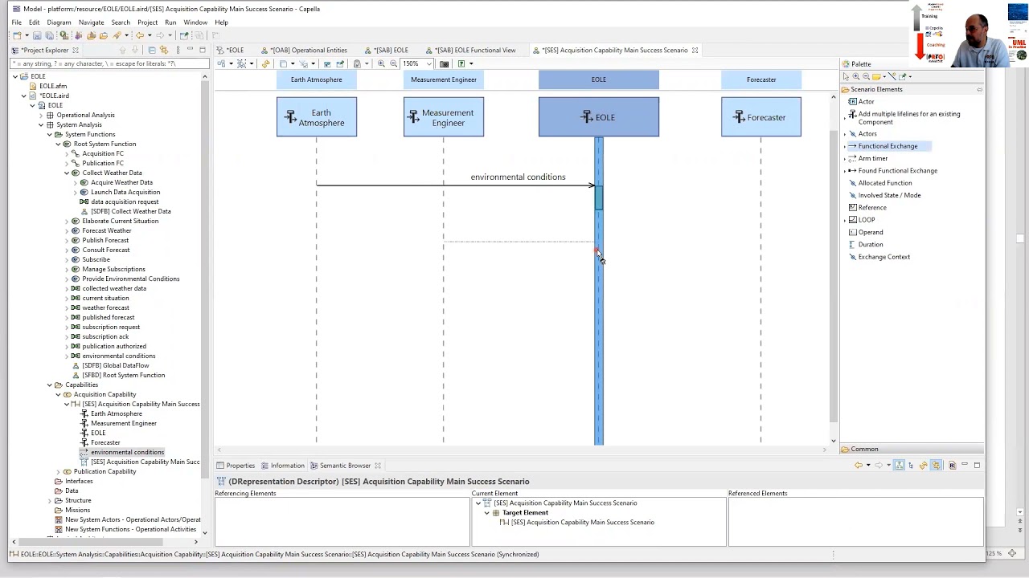Select the Forecast Weather function in tree
This screenshot has width=1029, height=578.
[106, 230]
